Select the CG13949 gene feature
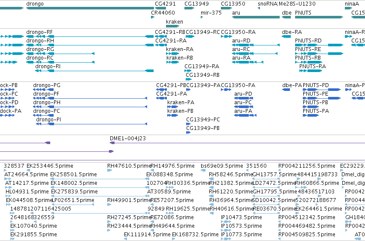The image size is (365, 241). (x=189, y=8)
